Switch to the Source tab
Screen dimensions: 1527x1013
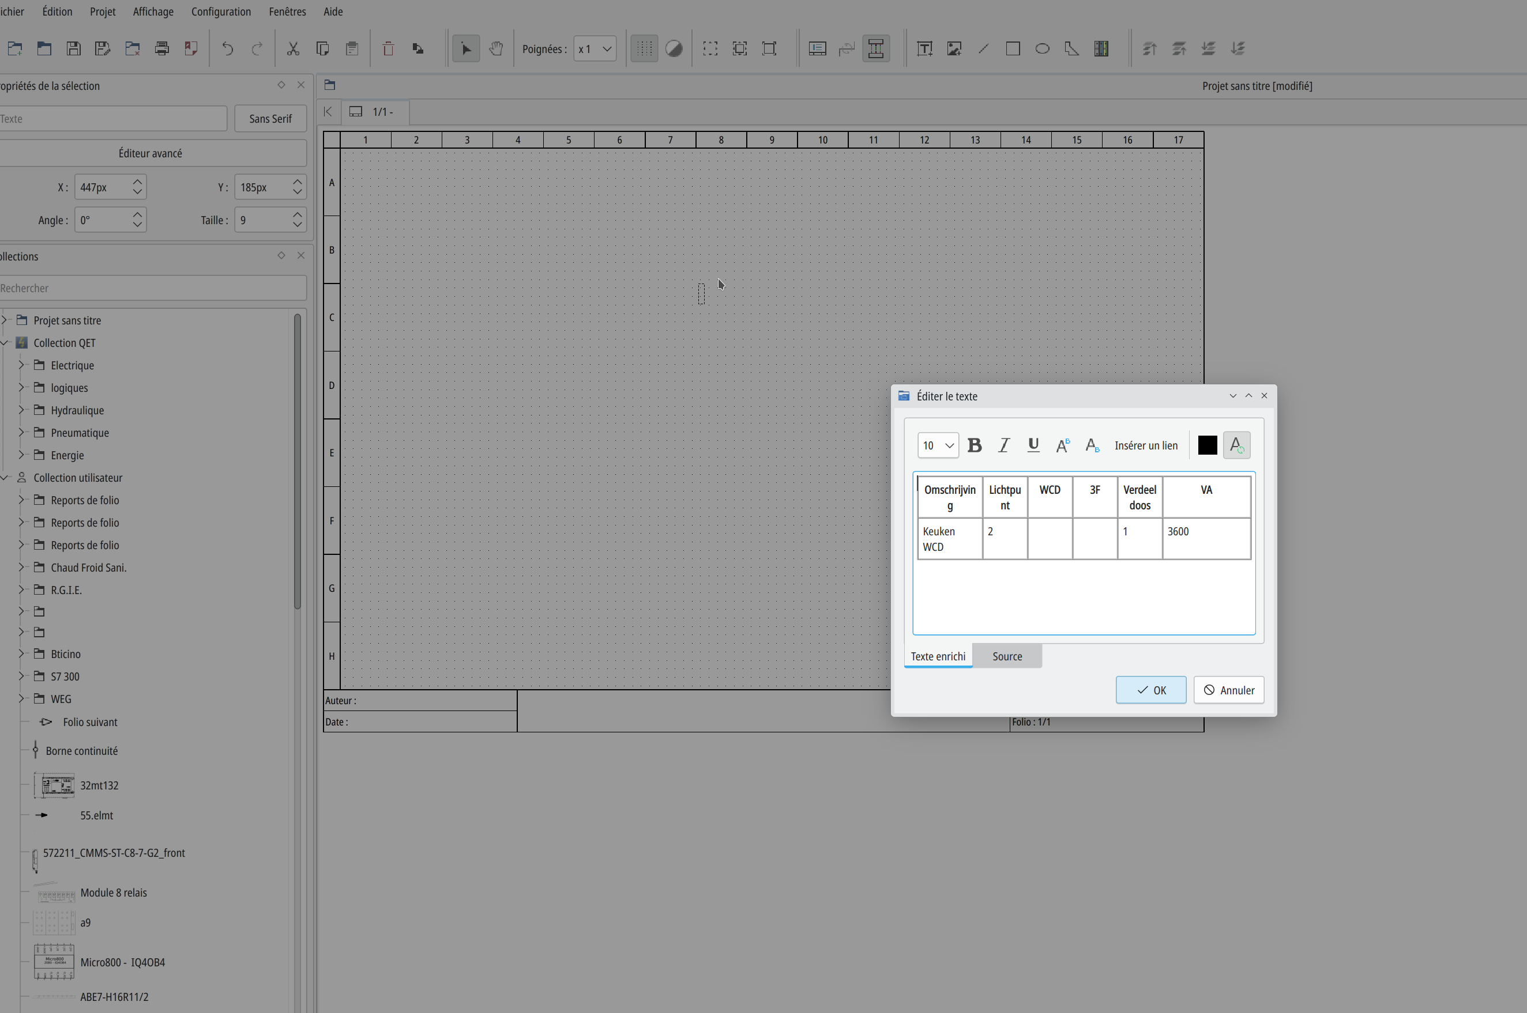pos(1007,656)
